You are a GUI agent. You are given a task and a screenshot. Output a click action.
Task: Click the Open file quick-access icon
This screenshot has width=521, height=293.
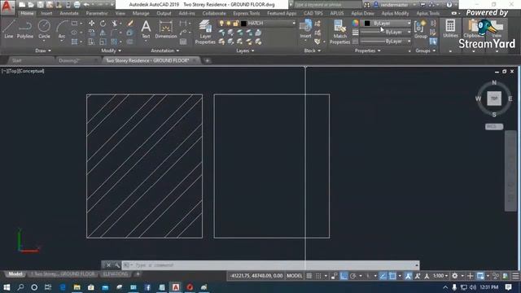(31, 5)
